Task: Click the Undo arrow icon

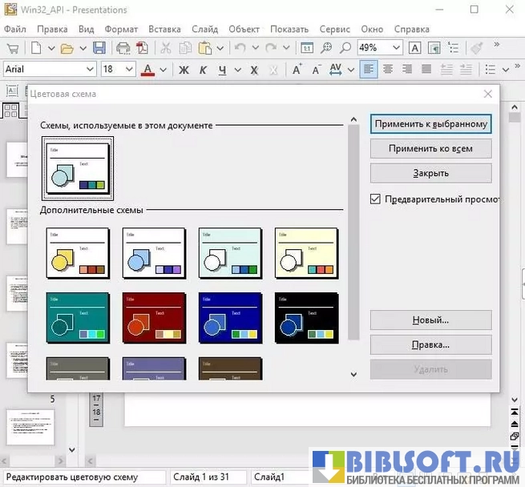Action: (x=240, y=48)
